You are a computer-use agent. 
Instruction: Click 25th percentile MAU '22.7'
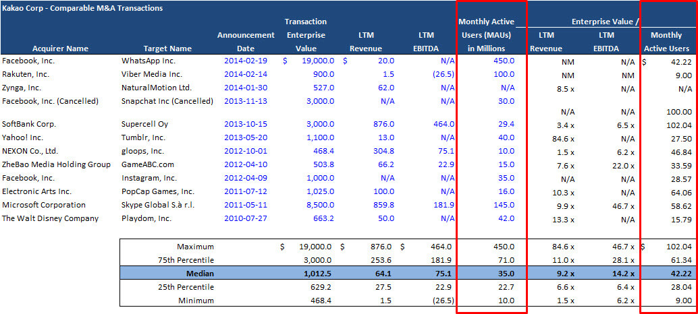click(x=506, y=287)
